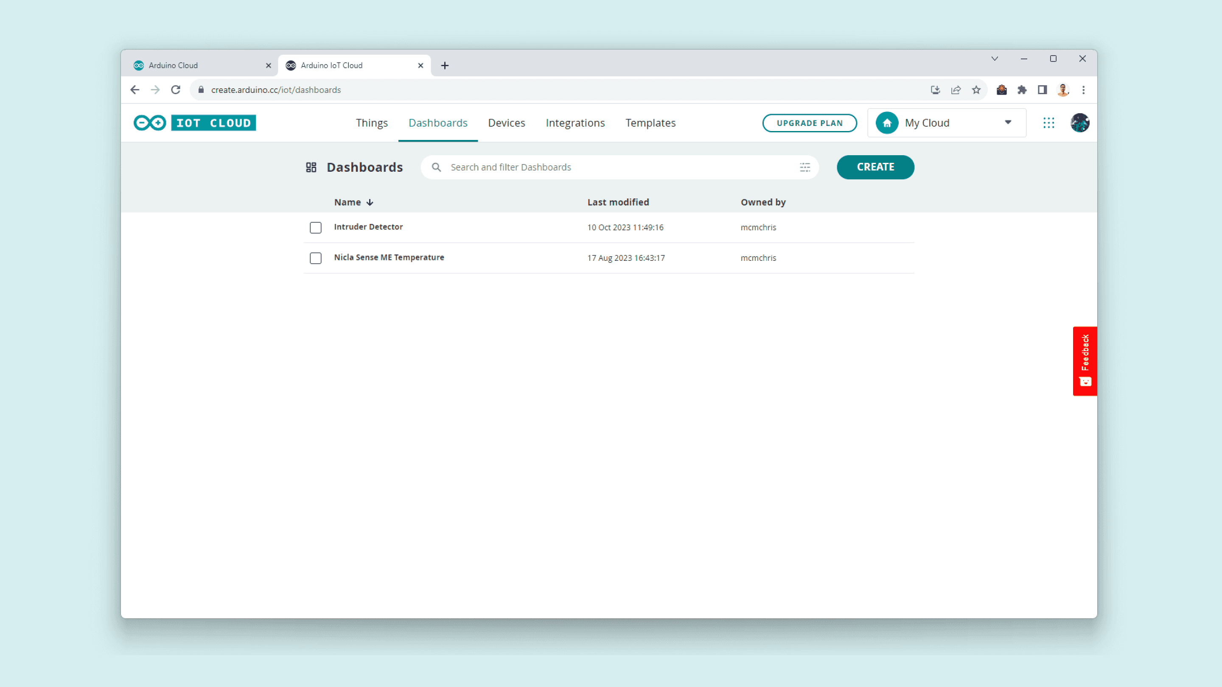Open the browser extensions puzzle icon

[1022, 90]
